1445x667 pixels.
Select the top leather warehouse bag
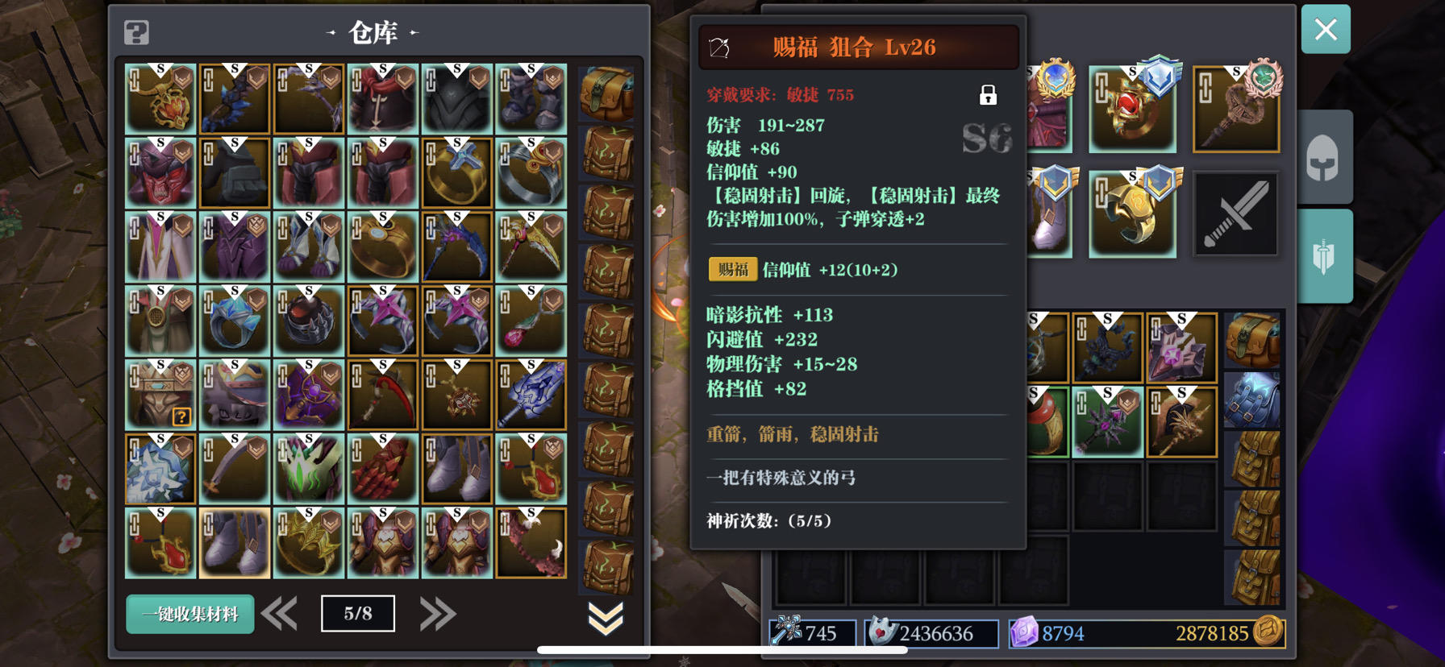pyautogui.click(x=607, y=94)
